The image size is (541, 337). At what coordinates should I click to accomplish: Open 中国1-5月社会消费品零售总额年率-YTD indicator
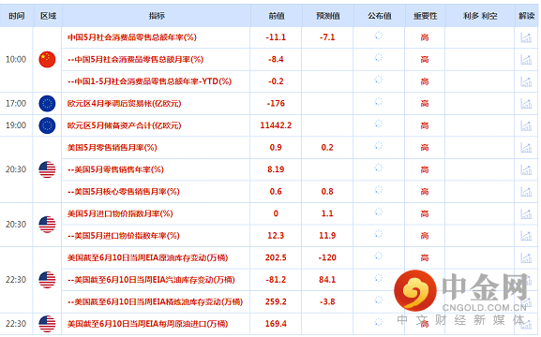coord(149,81)
